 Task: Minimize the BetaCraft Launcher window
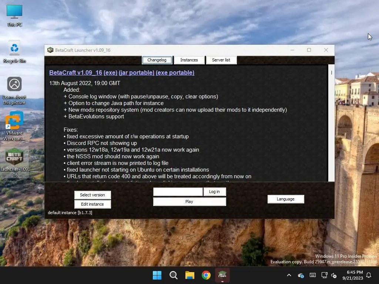tap(292, 50)
